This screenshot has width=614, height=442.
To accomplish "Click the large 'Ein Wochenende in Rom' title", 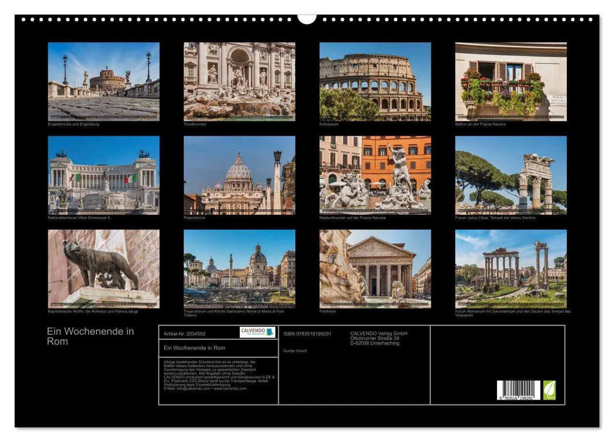I will [90, 336].
